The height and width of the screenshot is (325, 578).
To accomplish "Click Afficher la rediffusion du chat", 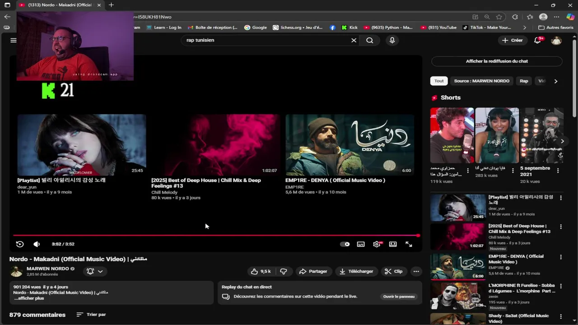I will click(497, 61).
